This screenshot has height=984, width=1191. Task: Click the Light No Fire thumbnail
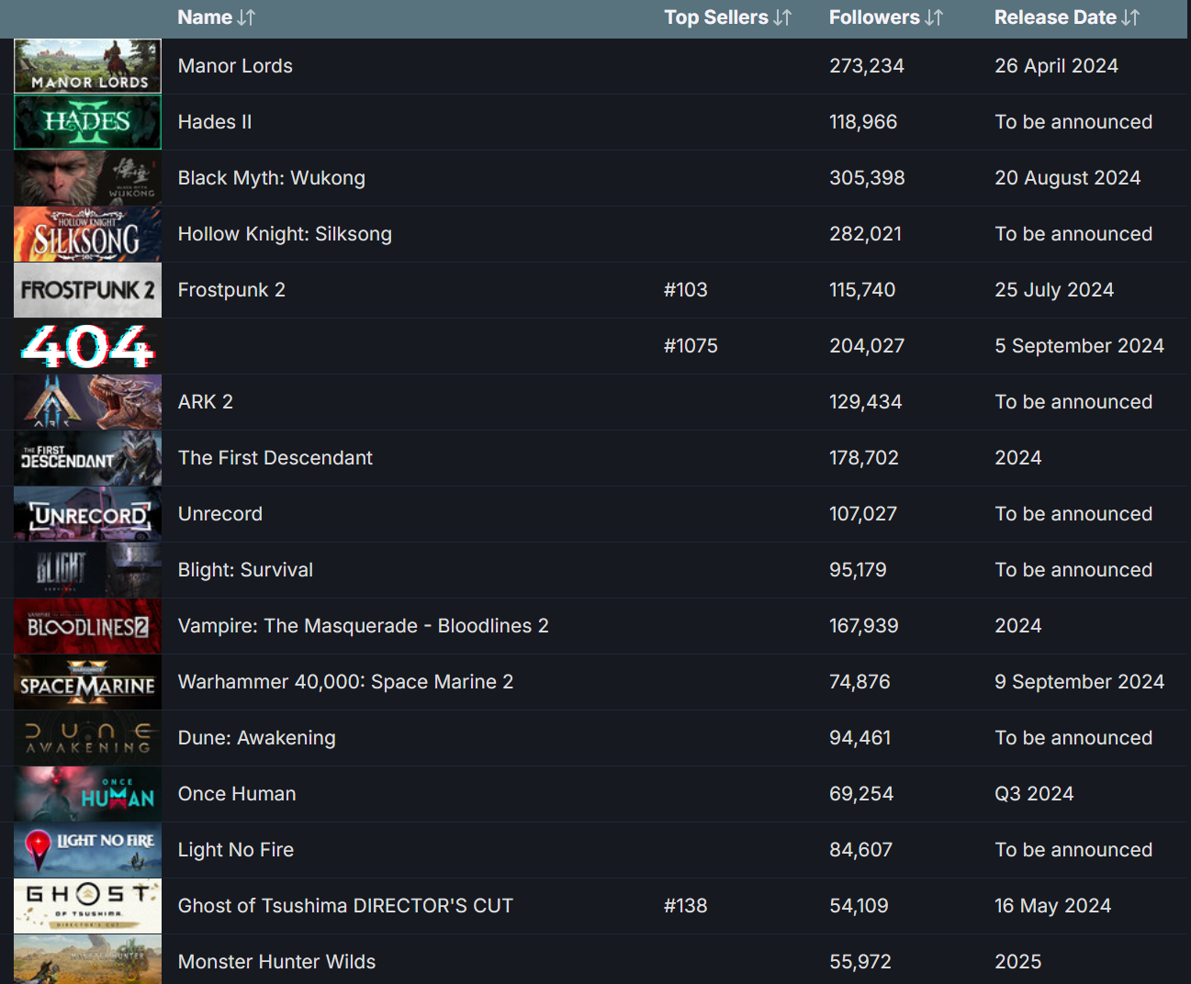point(87,850)
